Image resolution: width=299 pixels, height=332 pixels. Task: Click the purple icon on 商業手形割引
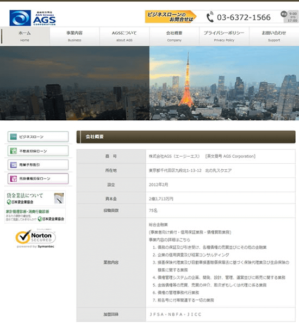[14, 165]
